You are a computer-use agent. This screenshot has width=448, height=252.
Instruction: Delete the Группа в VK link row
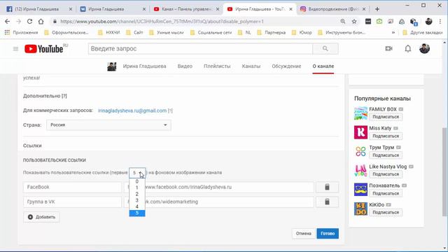click(x=327, y=202)
